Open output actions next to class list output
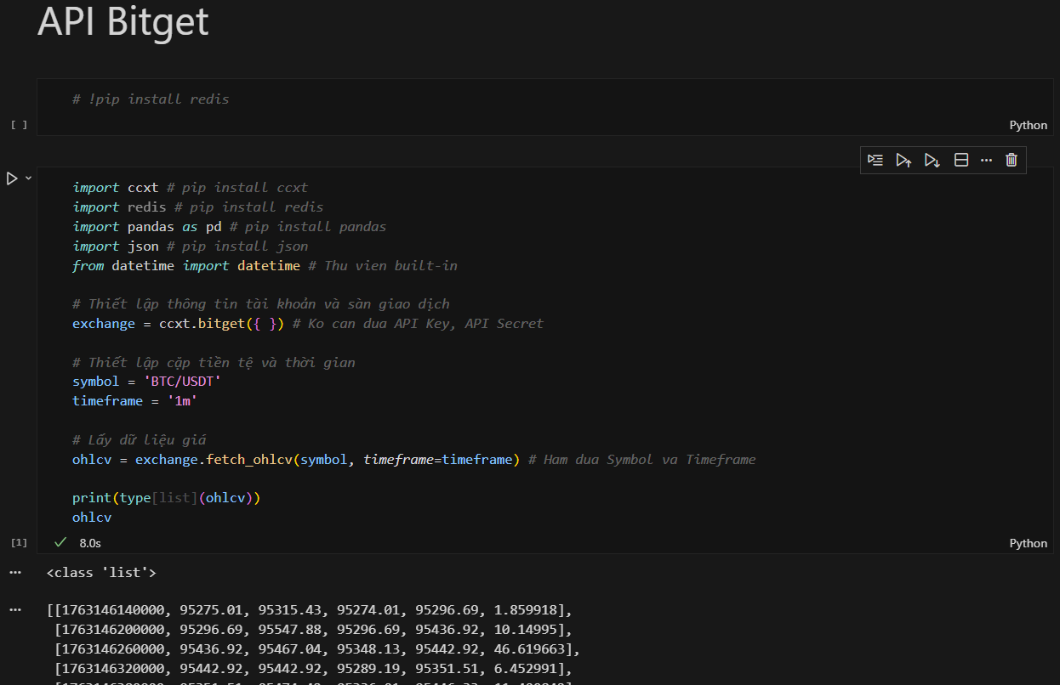1060x685 pixels. coord(14,573)
